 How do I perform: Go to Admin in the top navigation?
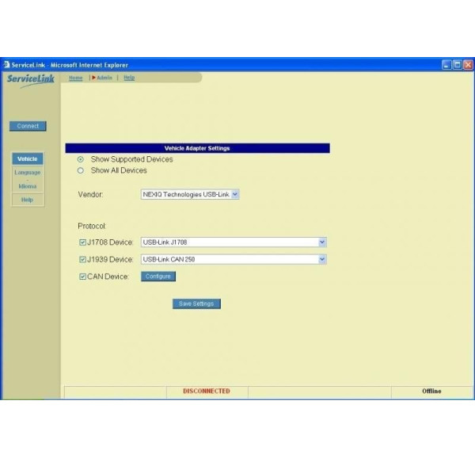[104, 78]
